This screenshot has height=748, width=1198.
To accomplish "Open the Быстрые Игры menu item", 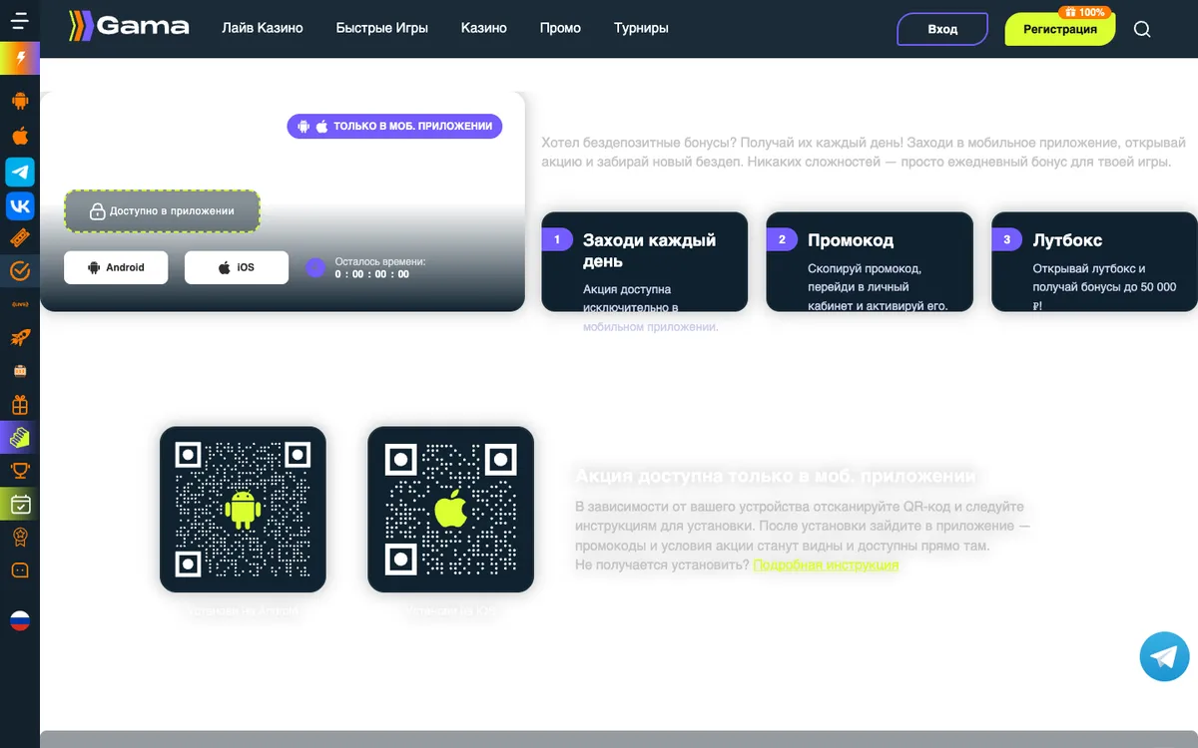I will 382,28.
